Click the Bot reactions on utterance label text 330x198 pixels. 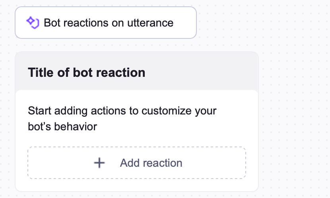pyautogui.click(x=108, y=23)
